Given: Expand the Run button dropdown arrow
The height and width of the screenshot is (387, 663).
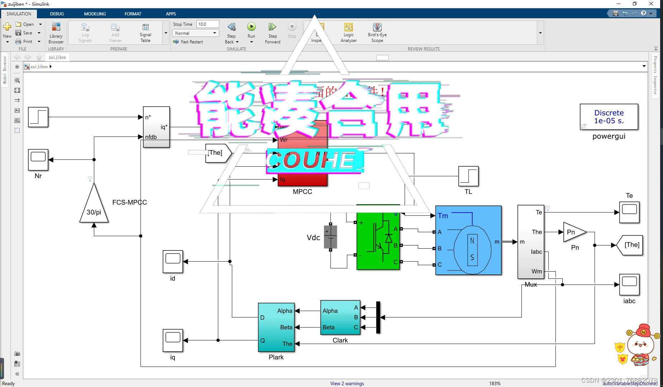Looking at the screenshot, I should (x=252, y=42).
